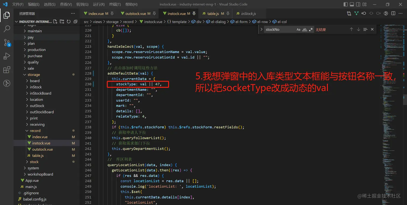Open babel.config.js in the explorer tree

[x=35, y=199]
